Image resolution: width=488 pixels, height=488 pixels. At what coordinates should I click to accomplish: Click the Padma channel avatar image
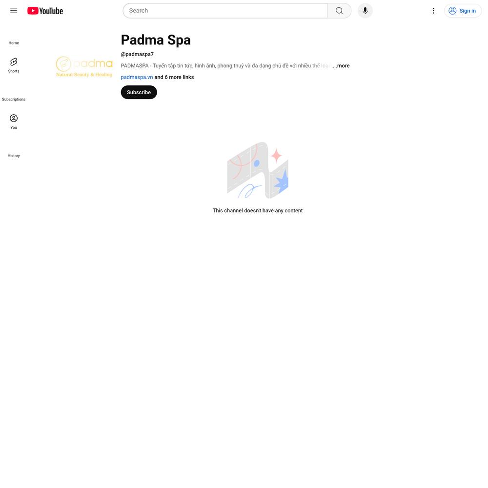(84, 66)
